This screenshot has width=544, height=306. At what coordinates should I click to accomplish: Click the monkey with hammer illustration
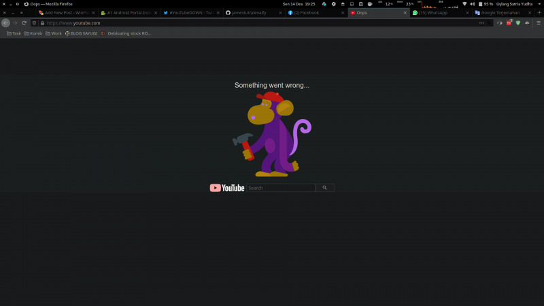pos(271,134)
